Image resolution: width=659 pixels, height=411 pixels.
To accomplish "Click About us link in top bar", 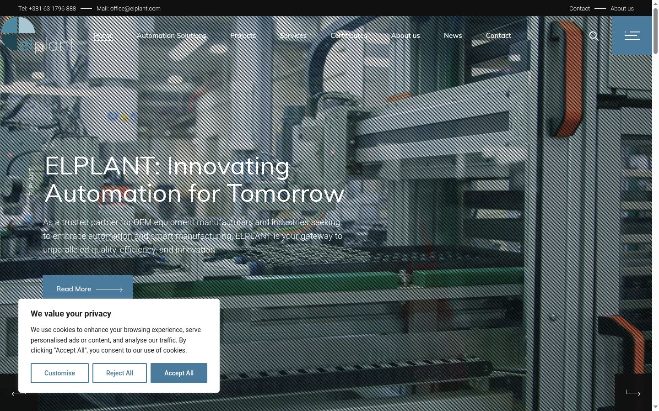I will (622, 8).
